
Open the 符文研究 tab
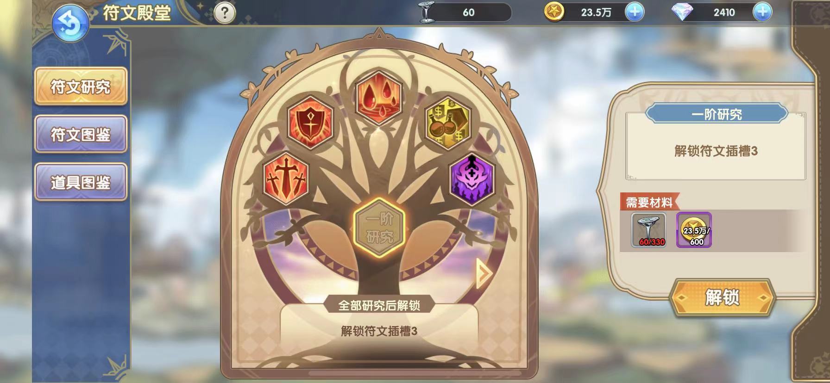(81, 86)
